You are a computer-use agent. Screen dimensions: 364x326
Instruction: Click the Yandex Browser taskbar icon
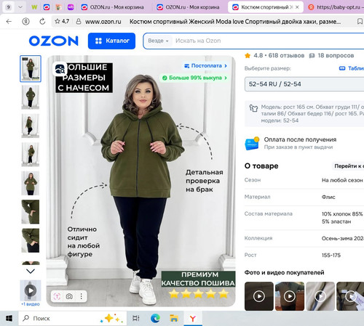[x=193, y=319]
